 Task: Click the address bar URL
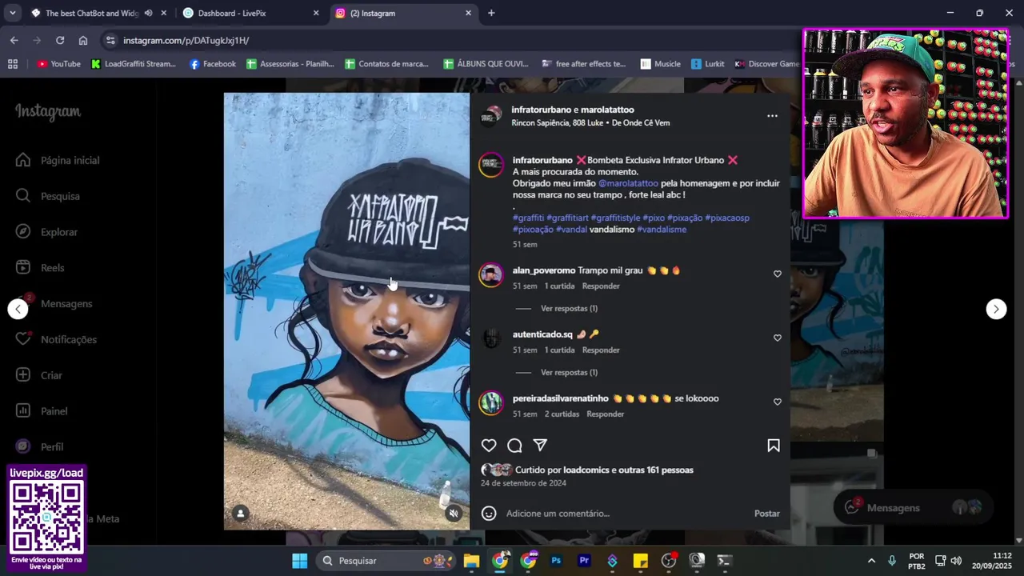186,40
